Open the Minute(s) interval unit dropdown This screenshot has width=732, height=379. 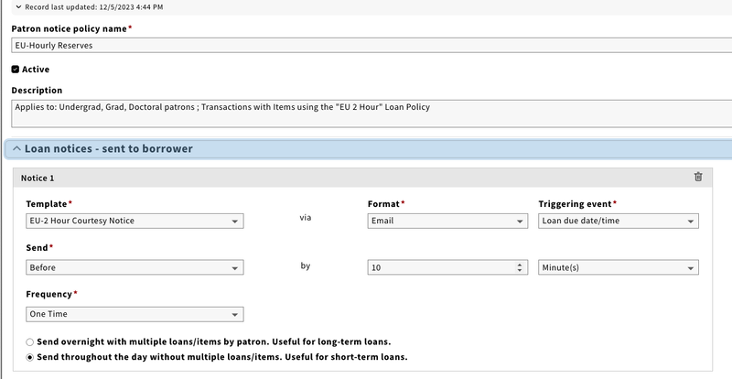(x=618, y=267)
